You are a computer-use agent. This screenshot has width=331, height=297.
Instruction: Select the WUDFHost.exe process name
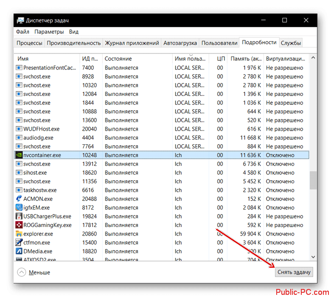click(x=42, y=129)
